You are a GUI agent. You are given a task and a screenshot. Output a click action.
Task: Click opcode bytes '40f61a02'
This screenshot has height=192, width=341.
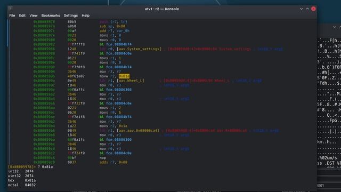76,76
